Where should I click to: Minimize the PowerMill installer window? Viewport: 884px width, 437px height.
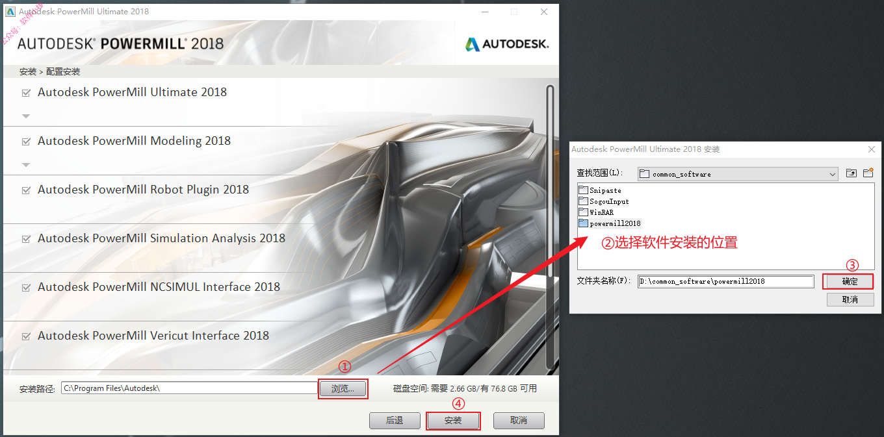click(x=484, y=11)
